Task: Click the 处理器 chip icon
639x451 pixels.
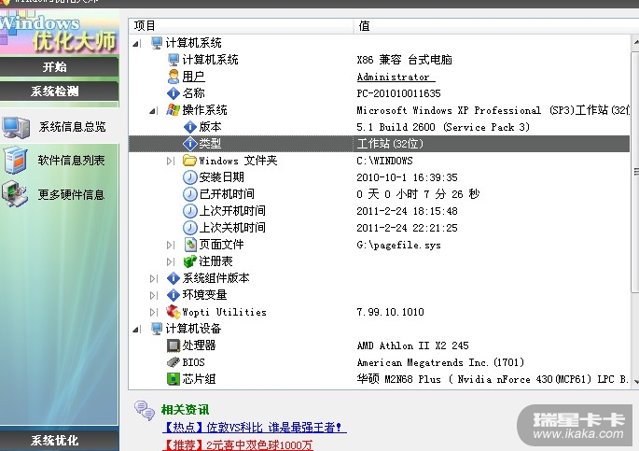Action: pyautogui.click(x=174, y=345)
